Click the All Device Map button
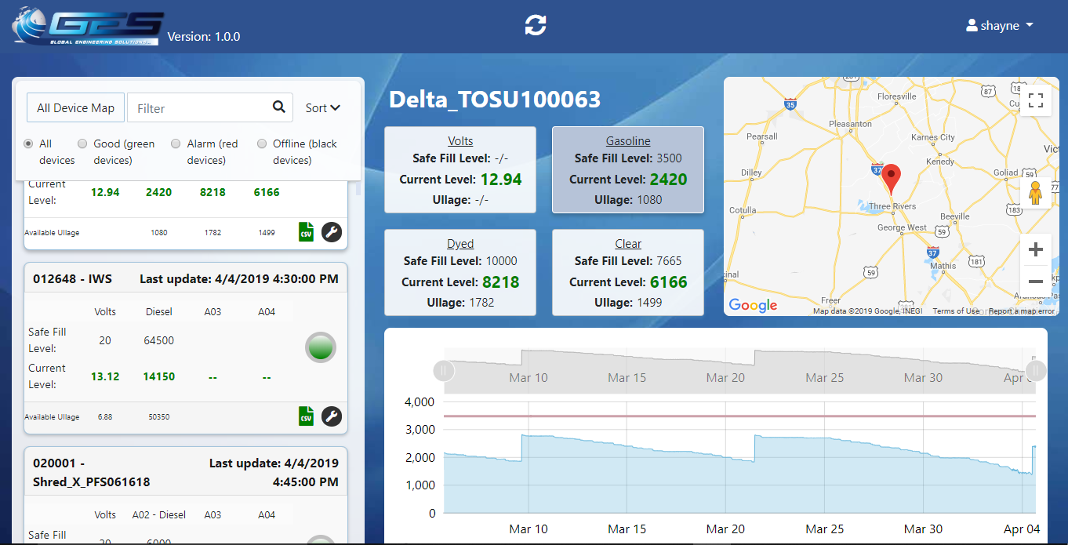The height and width of the screenshot is (545, 1068). pyautogui.click(x=75, y=108)
